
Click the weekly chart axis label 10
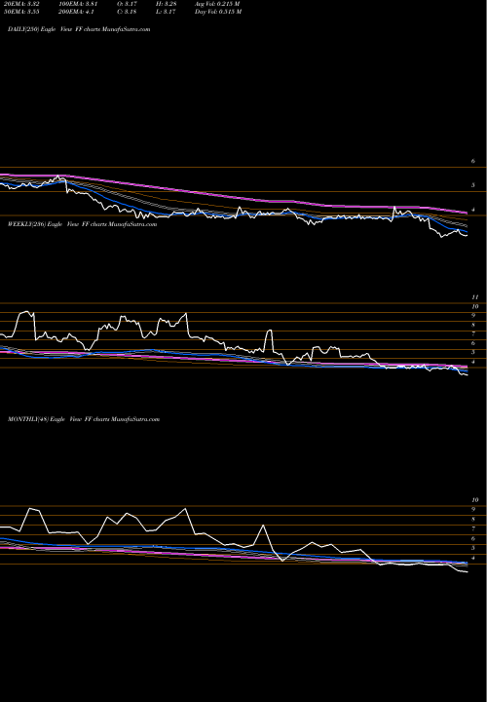click(x=475, y=307)
